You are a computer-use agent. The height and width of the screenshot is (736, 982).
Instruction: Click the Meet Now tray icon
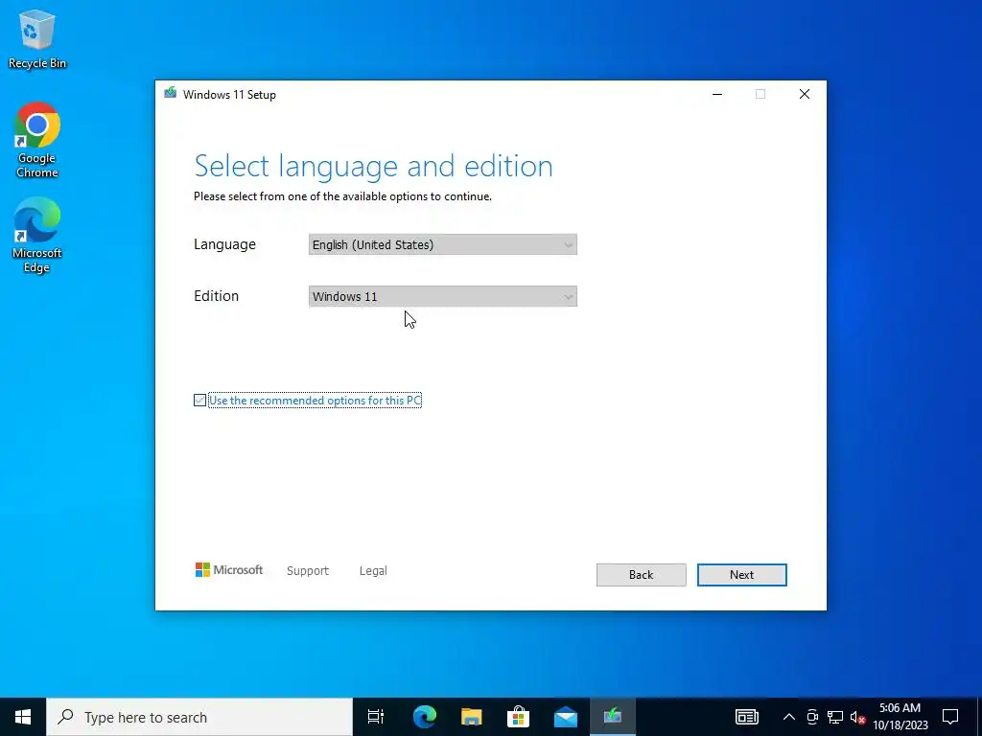812,717
